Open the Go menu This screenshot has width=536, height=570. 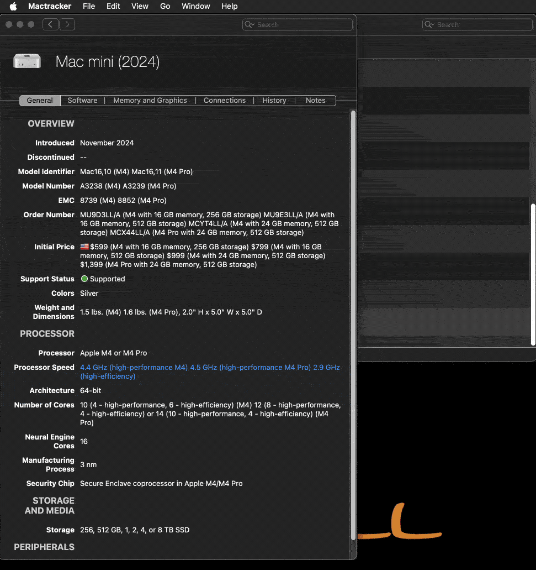[165, 6]
